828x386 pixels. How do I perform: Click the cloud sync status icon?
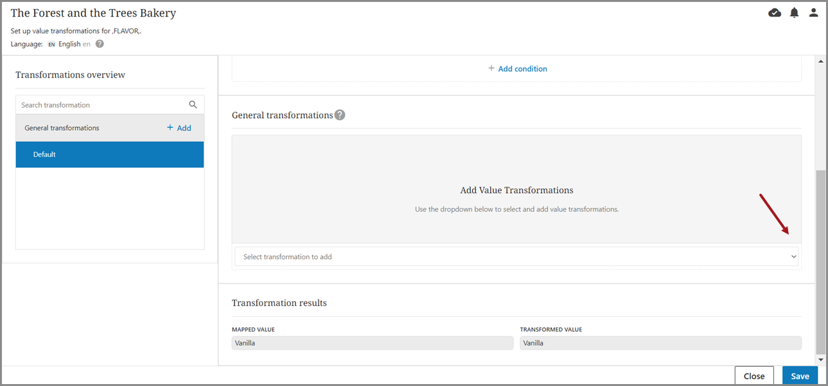[x=775, y=13]
